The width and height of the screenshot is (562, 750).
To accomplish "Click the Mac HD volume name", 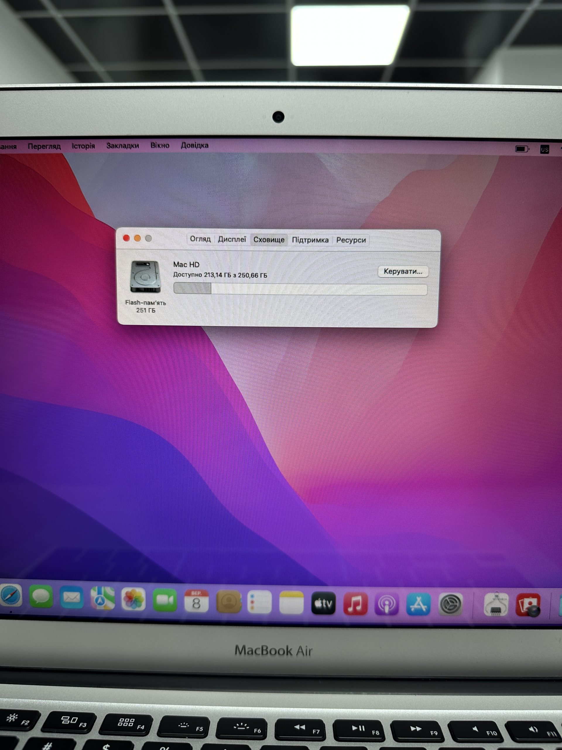I will 186,265.
